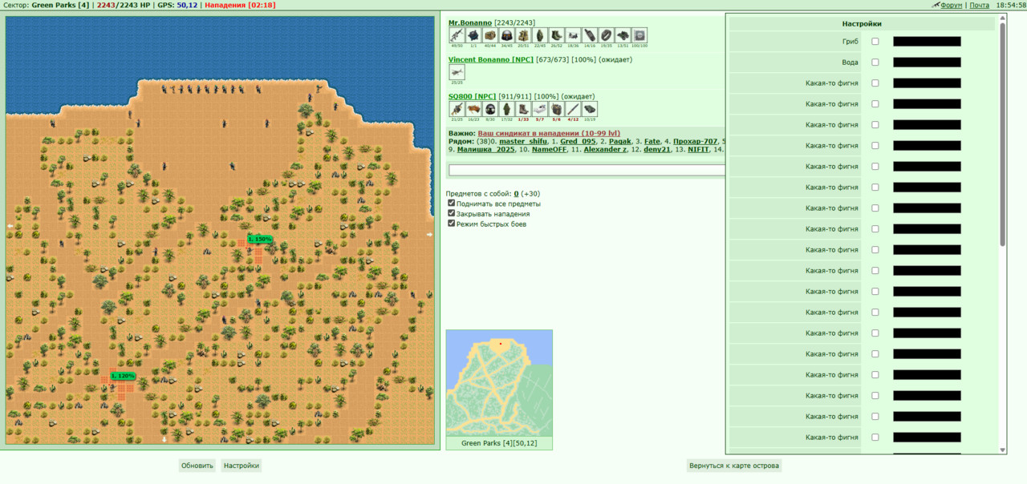Enable the 'Гриб' checkbox in Настройки
The height and width of the screenshot is (484, 1027).
[x=875, y=42]
